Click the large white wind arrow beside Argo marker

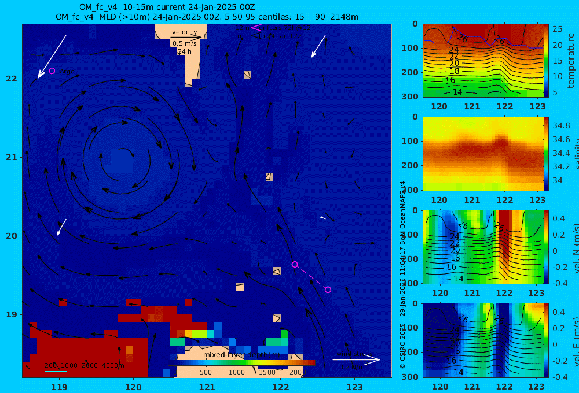point(52,57)
